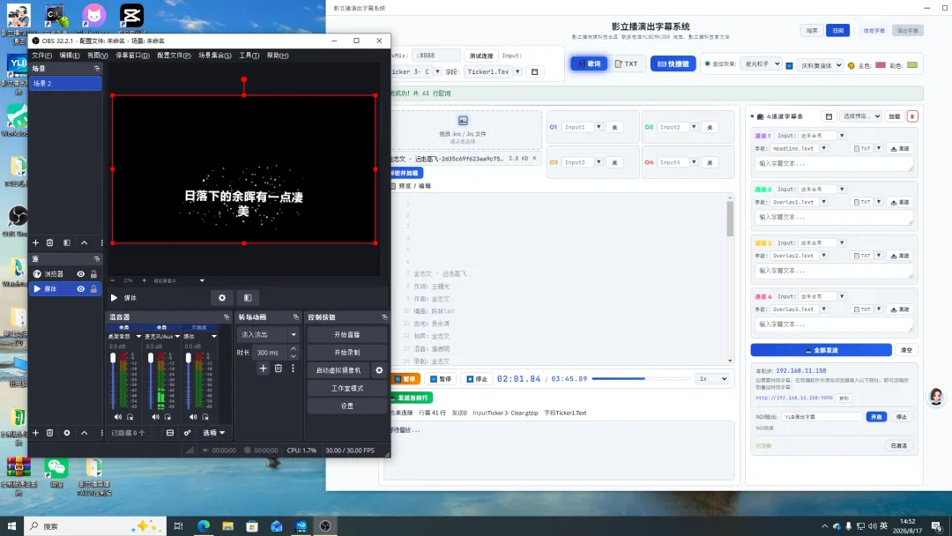Screen dimensions: 952x536
Task: Toggle monitoring icon on 桌面音频 channel
Action: [130, 417]
